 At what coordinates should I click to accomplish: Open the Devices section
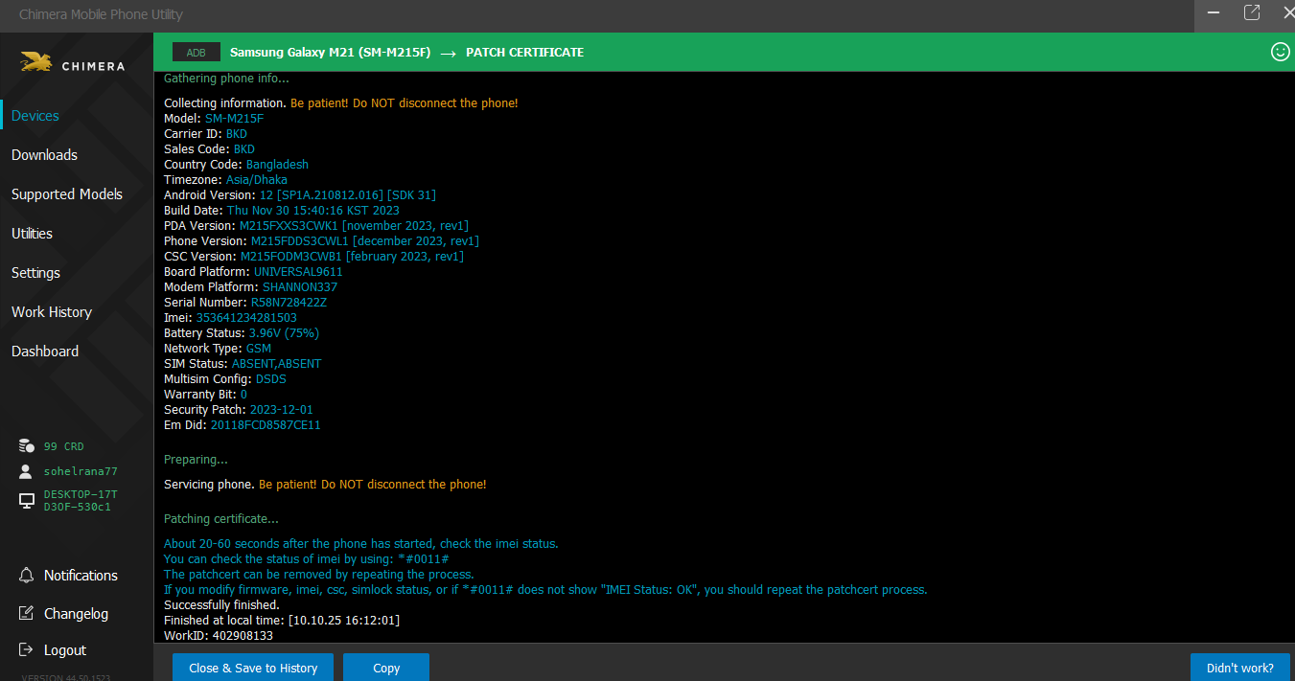(35, 116)
